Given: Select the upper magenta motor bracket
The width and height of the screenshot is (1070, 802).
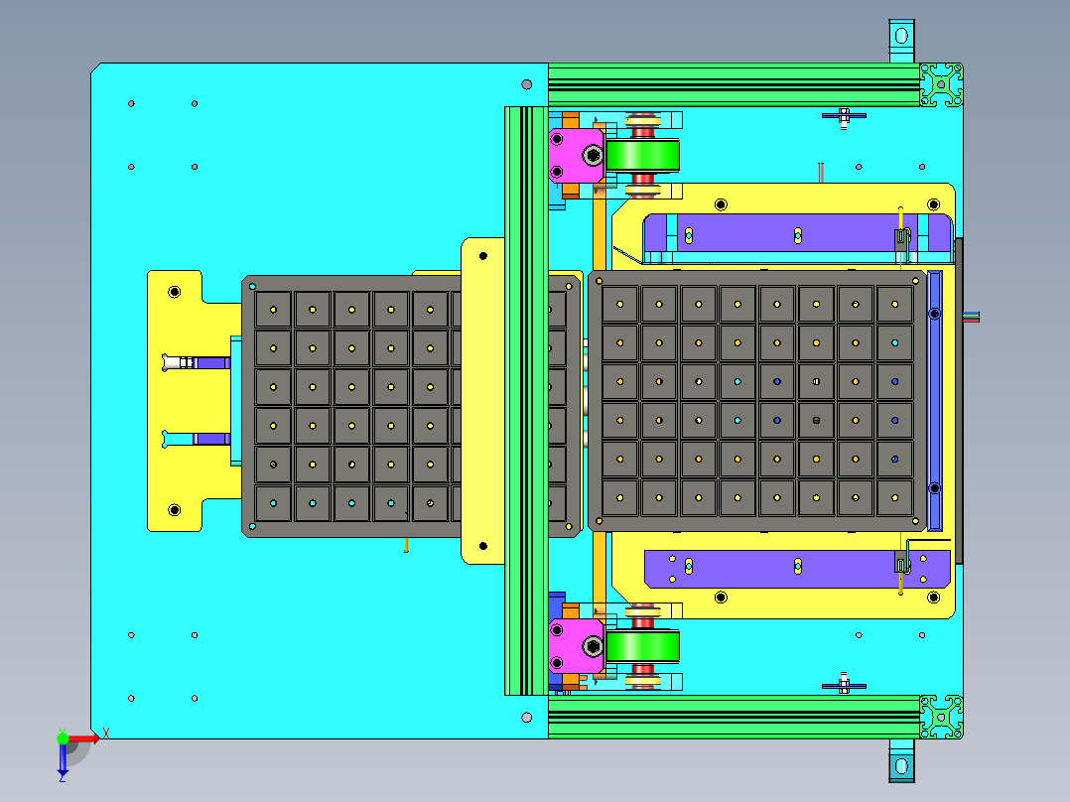Looking at the screenshot, I should point(576,156).
